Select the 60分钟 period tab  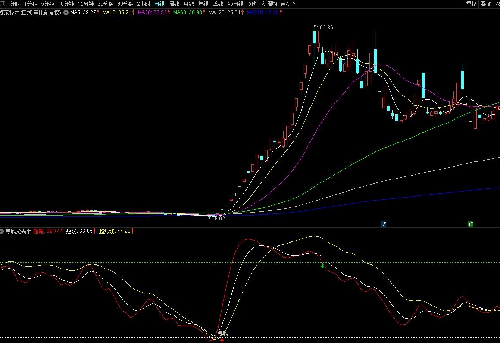coord(125,4)
